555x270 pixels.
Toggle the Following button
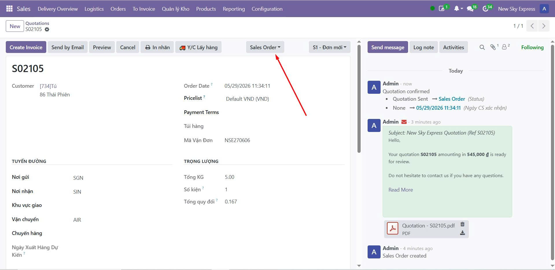click(x=532, y=47)
